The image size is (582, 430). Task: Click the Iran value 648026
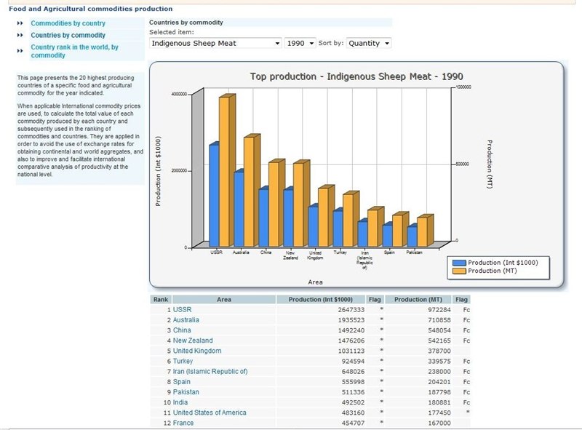353,372
